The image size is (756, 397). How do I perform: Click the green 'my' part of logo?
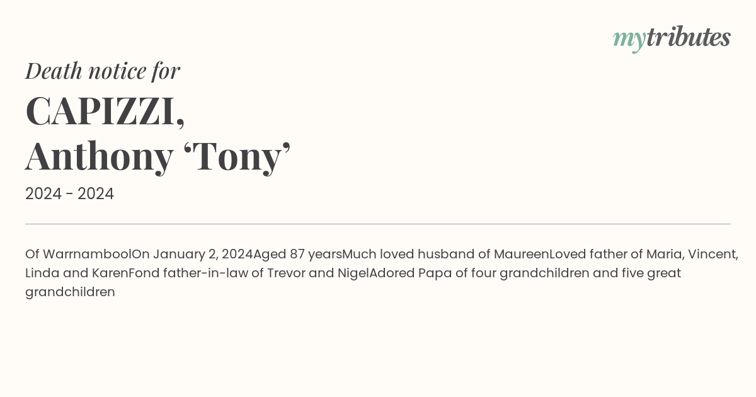point(629,41)
